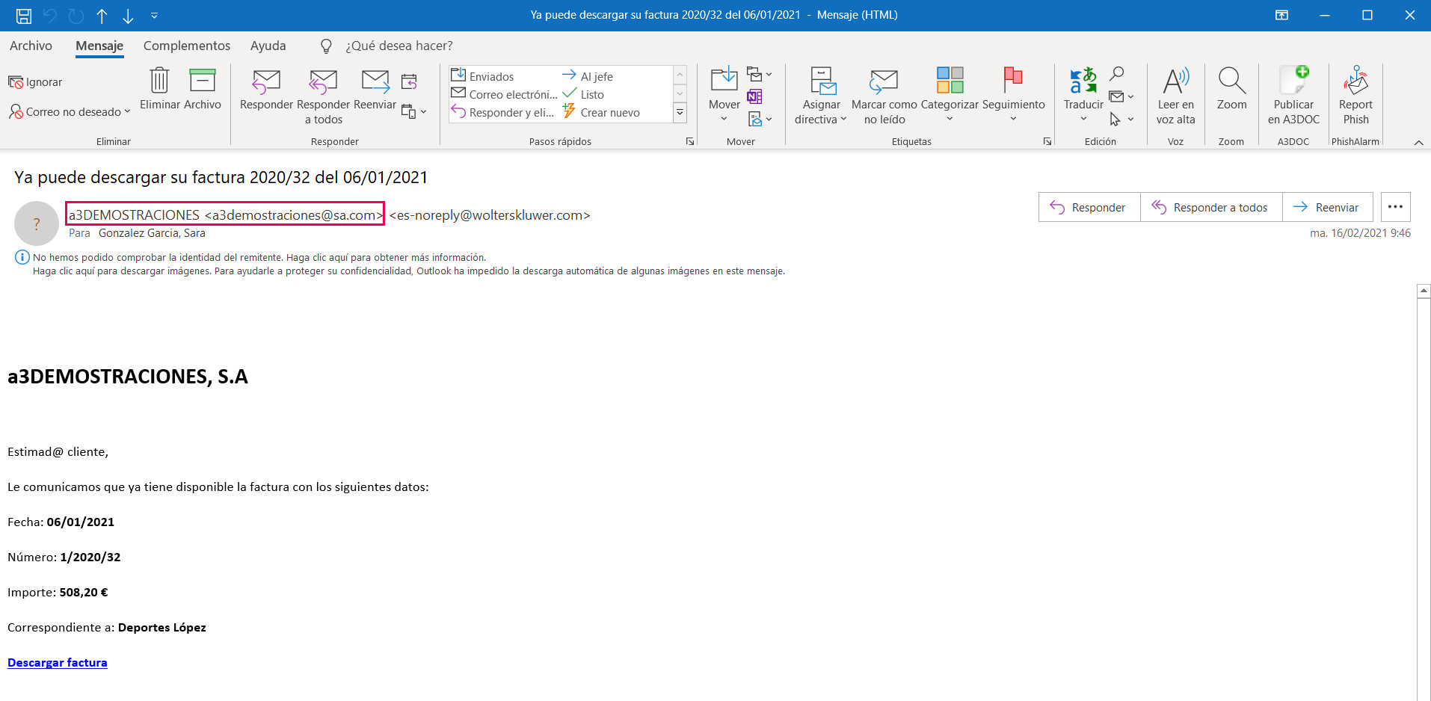Click Traducir icon
Viewport: 1431px width, 701px height.
click(x=1083, y=95)
